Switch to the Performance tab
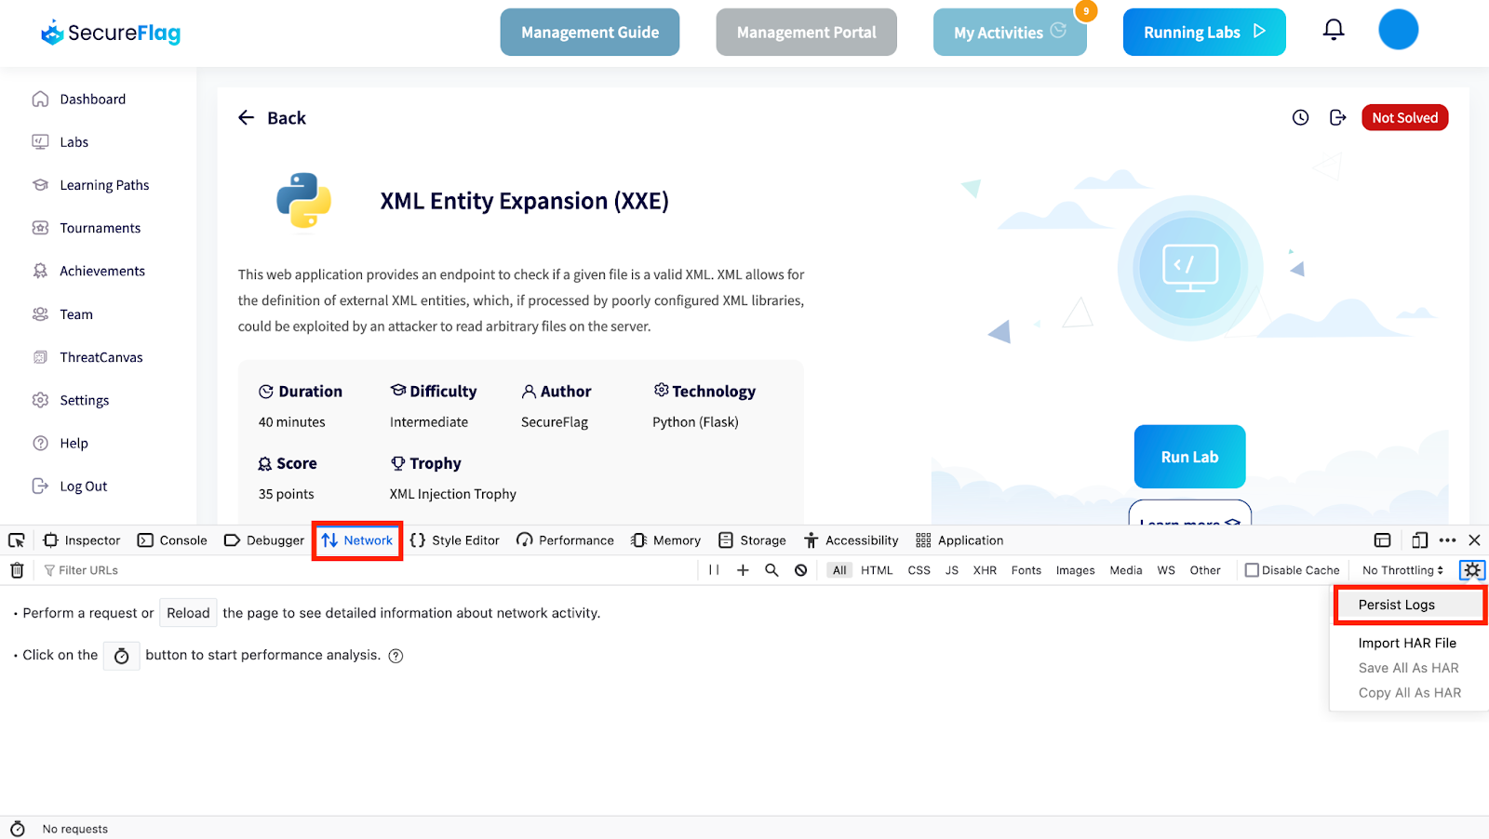The image size is (1489, 839). click(566, 540)
